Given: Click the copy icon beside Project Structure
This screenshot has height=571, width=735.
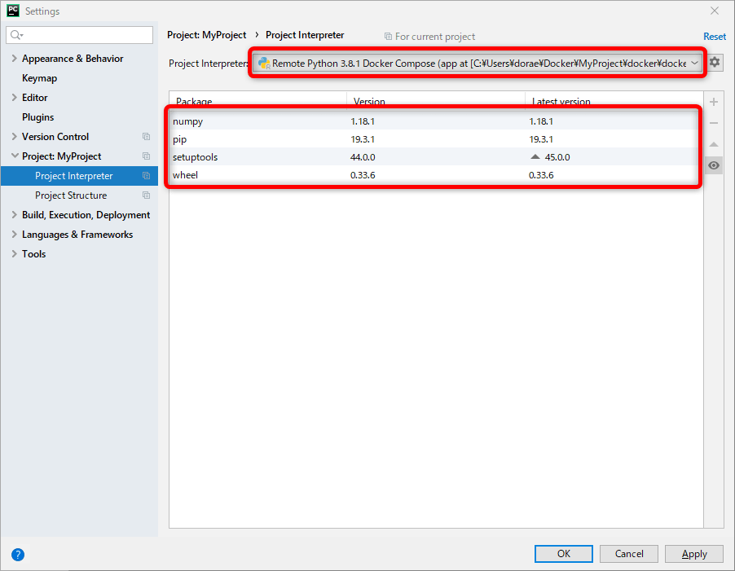Looking at the screenshot, I should click(x=146, y=195).
